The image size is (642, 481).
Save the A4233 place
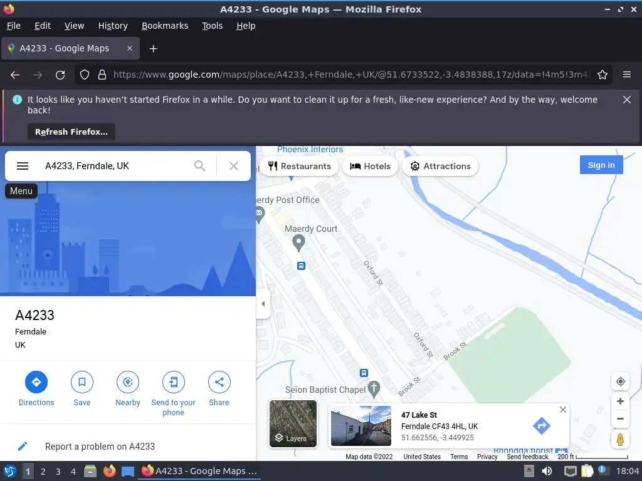pyautogui.click(x=82, y=388)
